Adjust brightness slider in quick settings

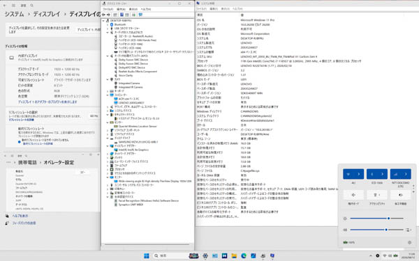[376, 219]
